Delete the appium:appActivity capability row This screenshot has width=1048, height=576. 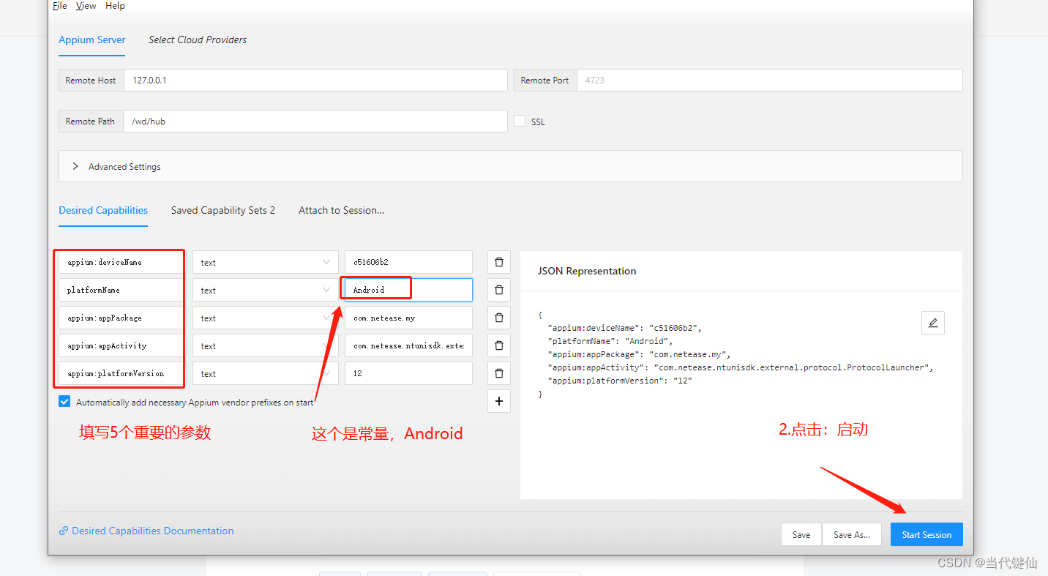pyautogui.click(x=498, y=345)
